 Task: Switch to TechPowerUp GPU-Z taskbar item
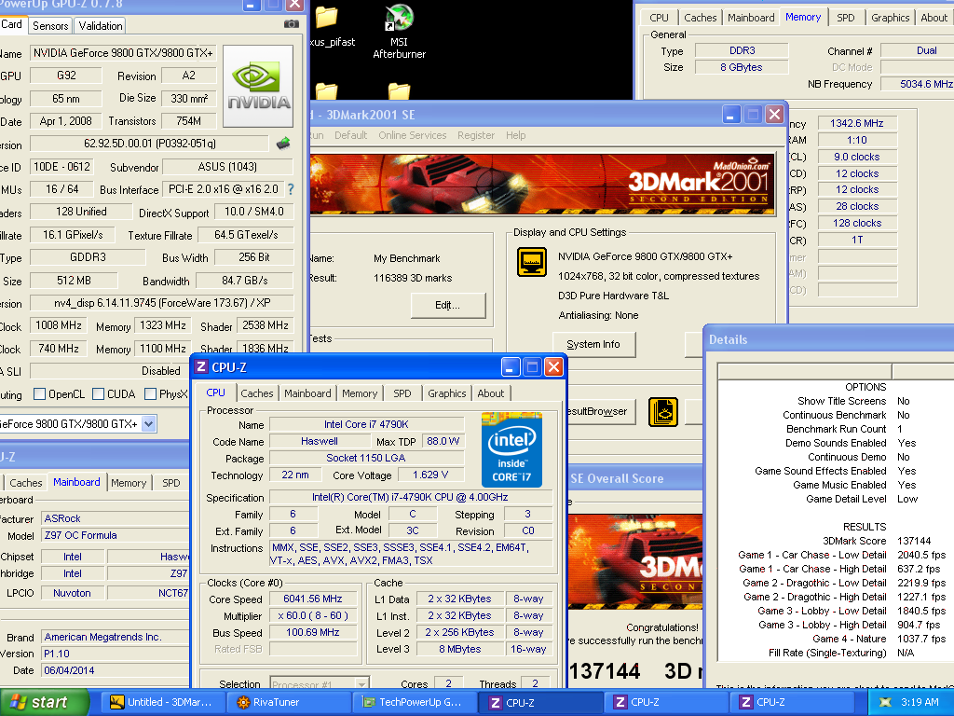coord(415,702)
